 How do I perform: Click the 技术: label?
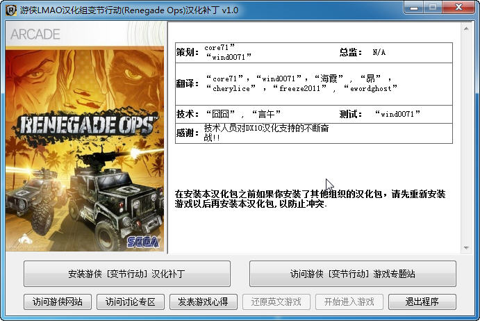click(187, 114)
